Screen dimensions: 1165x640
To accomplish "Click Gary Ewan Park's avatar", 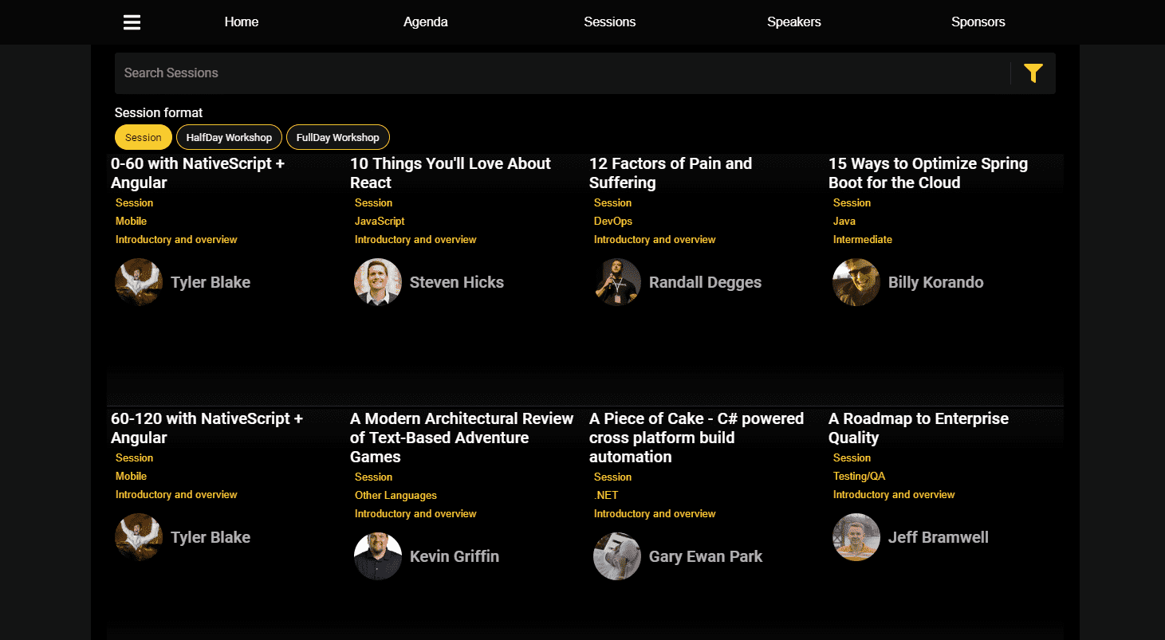I will tap(617, 556).
